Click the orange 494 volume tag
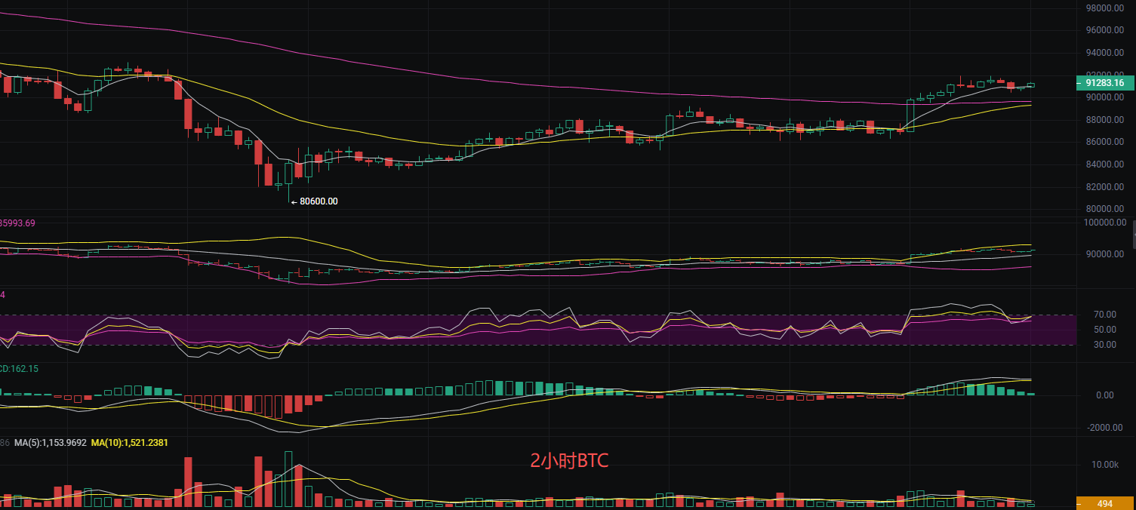 1104,503
